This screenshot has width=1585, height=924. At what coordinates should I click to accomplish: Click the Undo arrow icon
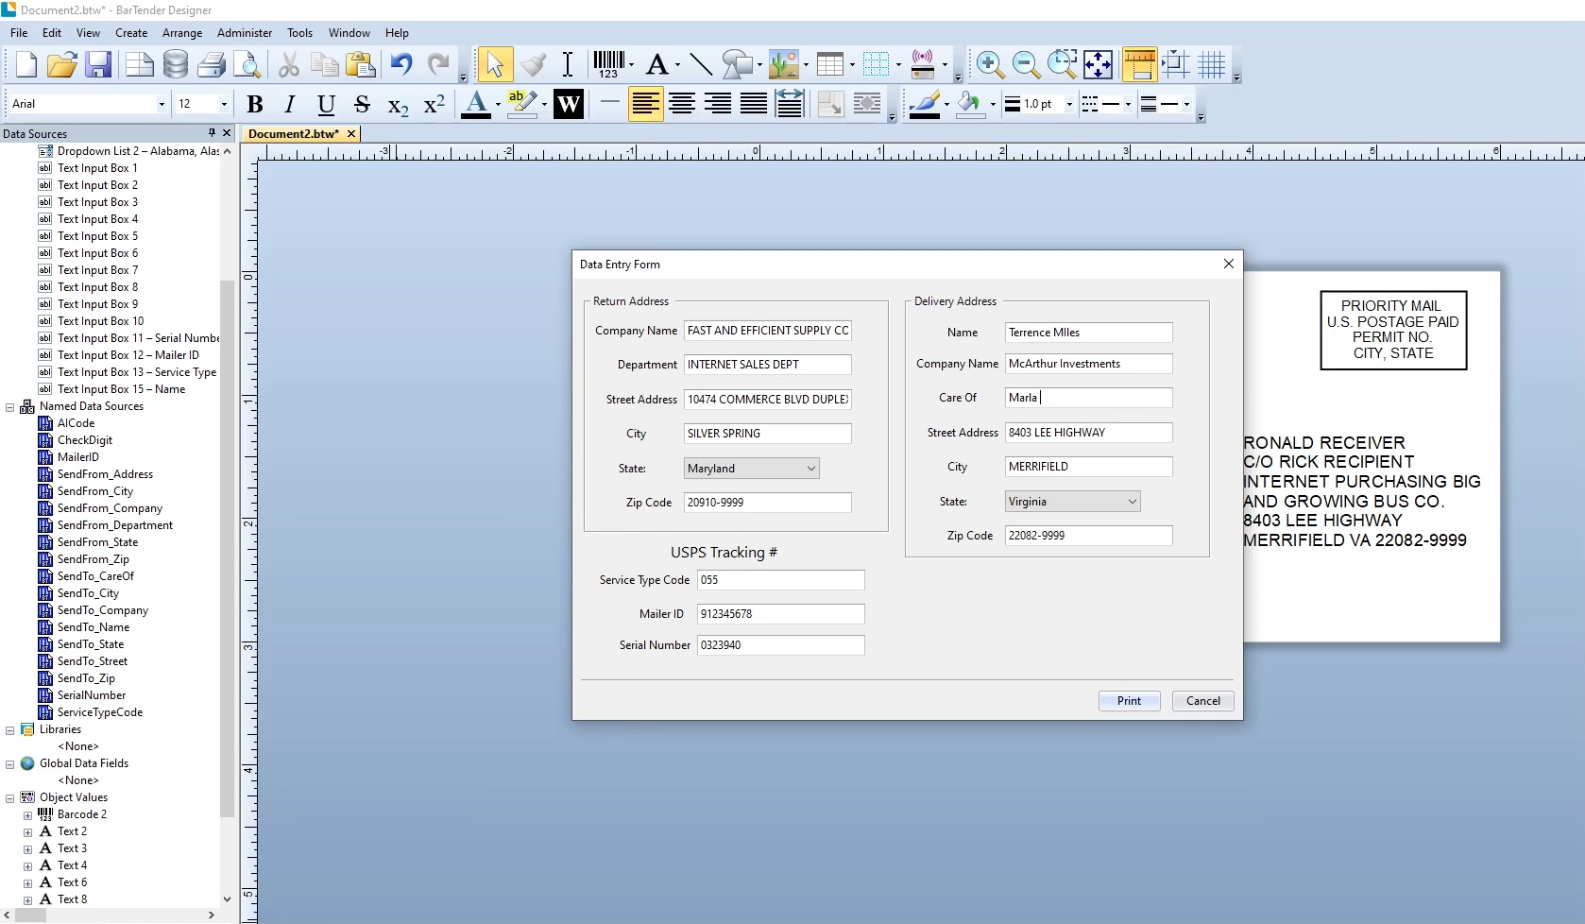401,64
